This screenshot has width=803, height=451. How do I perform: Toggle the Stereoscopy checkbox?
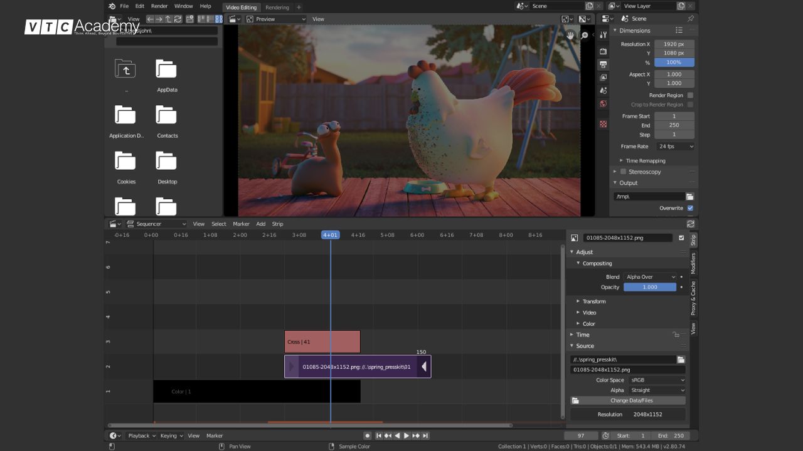click(623, 172)
